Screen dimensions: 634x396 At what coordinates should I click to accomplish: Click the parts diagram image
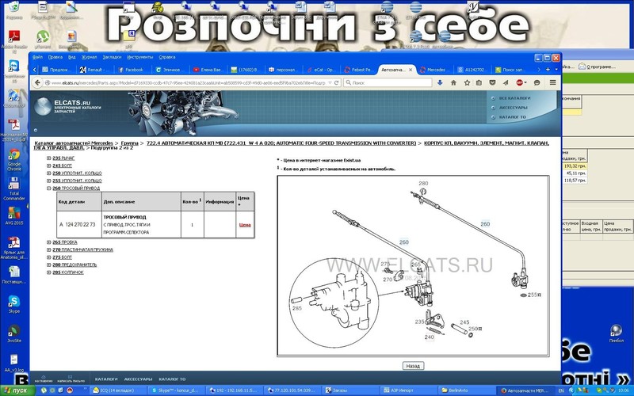pyautogui.click(x=413, y=266)
